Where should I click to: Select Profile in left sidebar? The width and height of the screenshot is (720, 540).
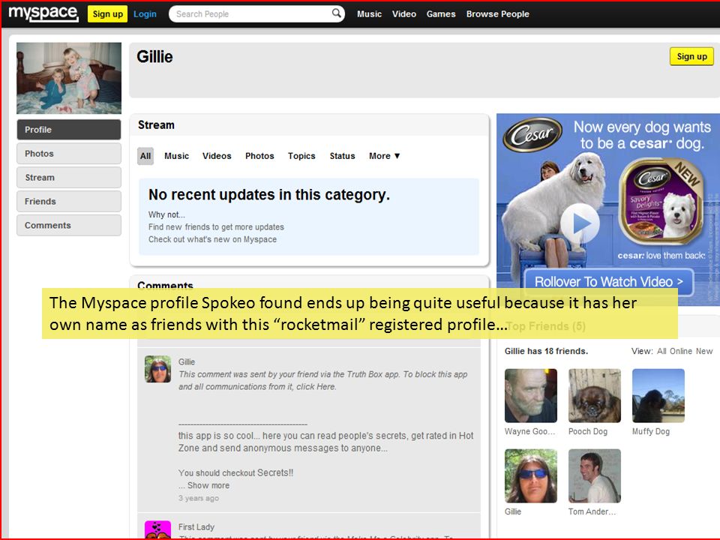69,130
